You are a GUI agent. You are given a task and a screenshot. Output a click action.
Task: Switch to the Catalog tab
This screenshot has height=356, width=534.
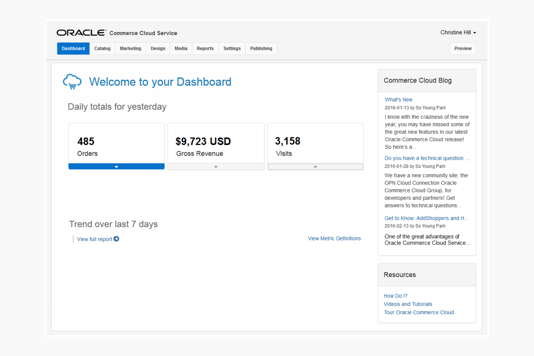(102, 48)
